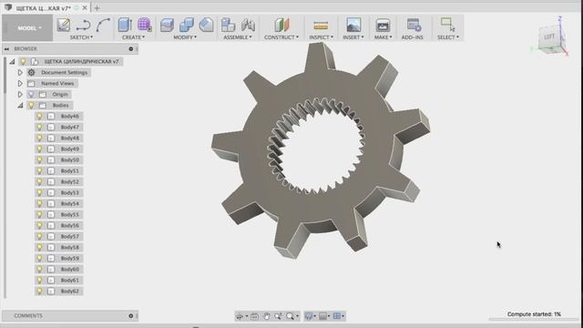Open the Create Form sphere icon

(x=144, y=25)
